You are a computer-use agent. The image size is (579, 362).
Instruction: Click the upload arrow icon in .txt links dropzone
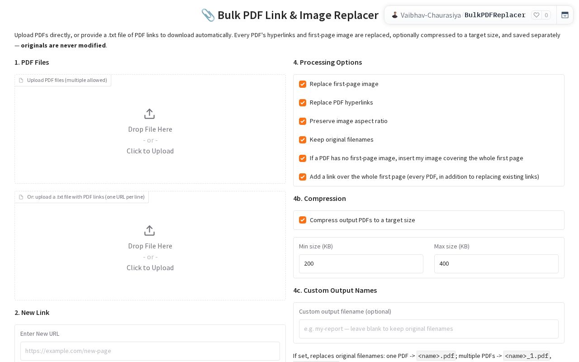tap(149, 230)
